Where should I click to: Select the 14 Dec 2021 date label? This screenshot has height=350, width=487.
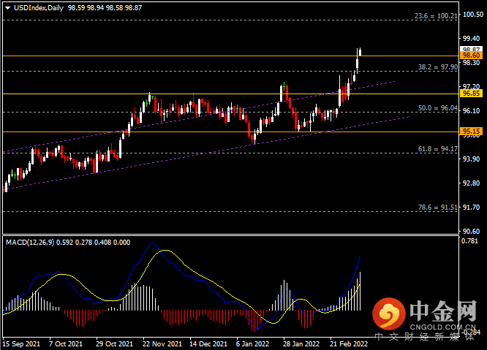208,344
